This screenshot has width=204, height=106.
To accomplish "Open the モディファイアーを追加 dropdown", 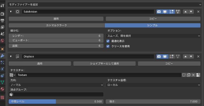I will pos(105,5).
